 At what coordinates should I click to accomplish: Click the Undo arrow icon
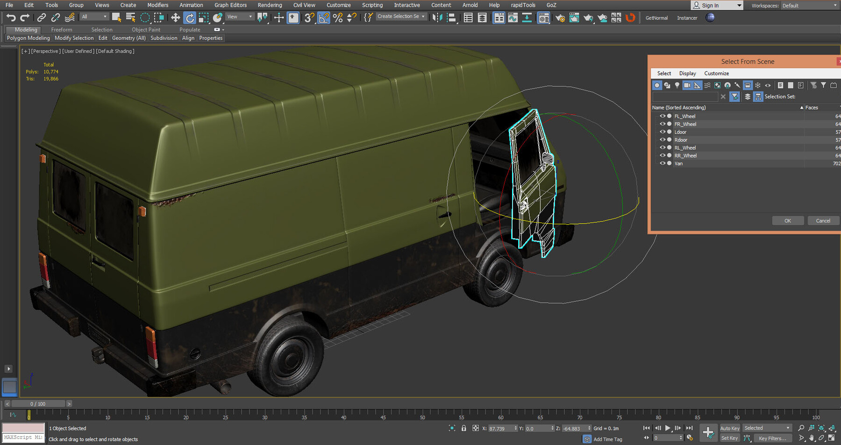[11, 18]
